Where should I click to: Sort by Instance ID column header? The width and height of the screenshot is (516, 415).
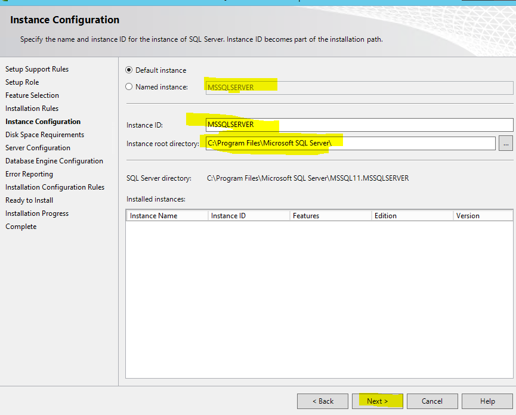point(249,216)
